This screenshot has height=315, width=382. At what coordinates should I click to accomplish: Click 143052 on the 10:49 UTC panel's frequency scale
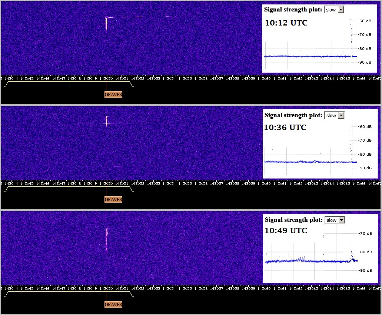[138, 288]
